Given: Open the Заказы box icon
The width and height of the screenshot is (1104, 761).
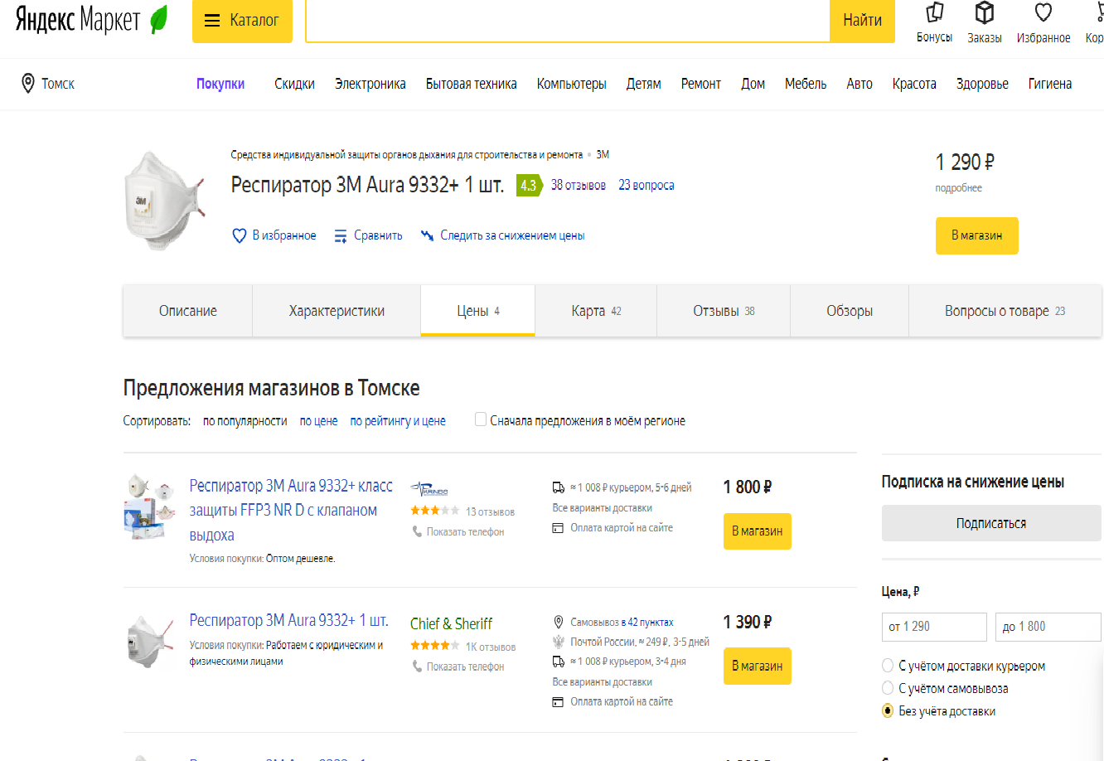Looking at the screenshot, I should 984,12.
